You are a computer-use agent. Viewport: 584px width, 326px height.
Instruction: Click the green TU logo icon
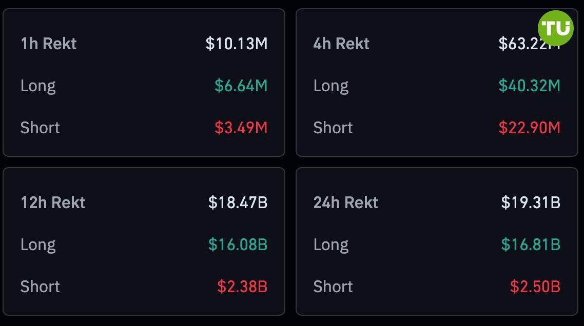tap(556, 28)
